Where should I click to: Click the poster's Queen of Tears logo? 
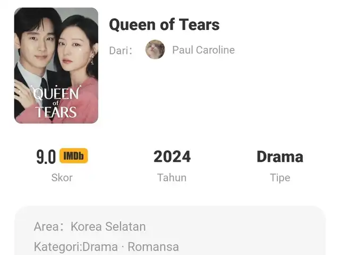[56, 102]
